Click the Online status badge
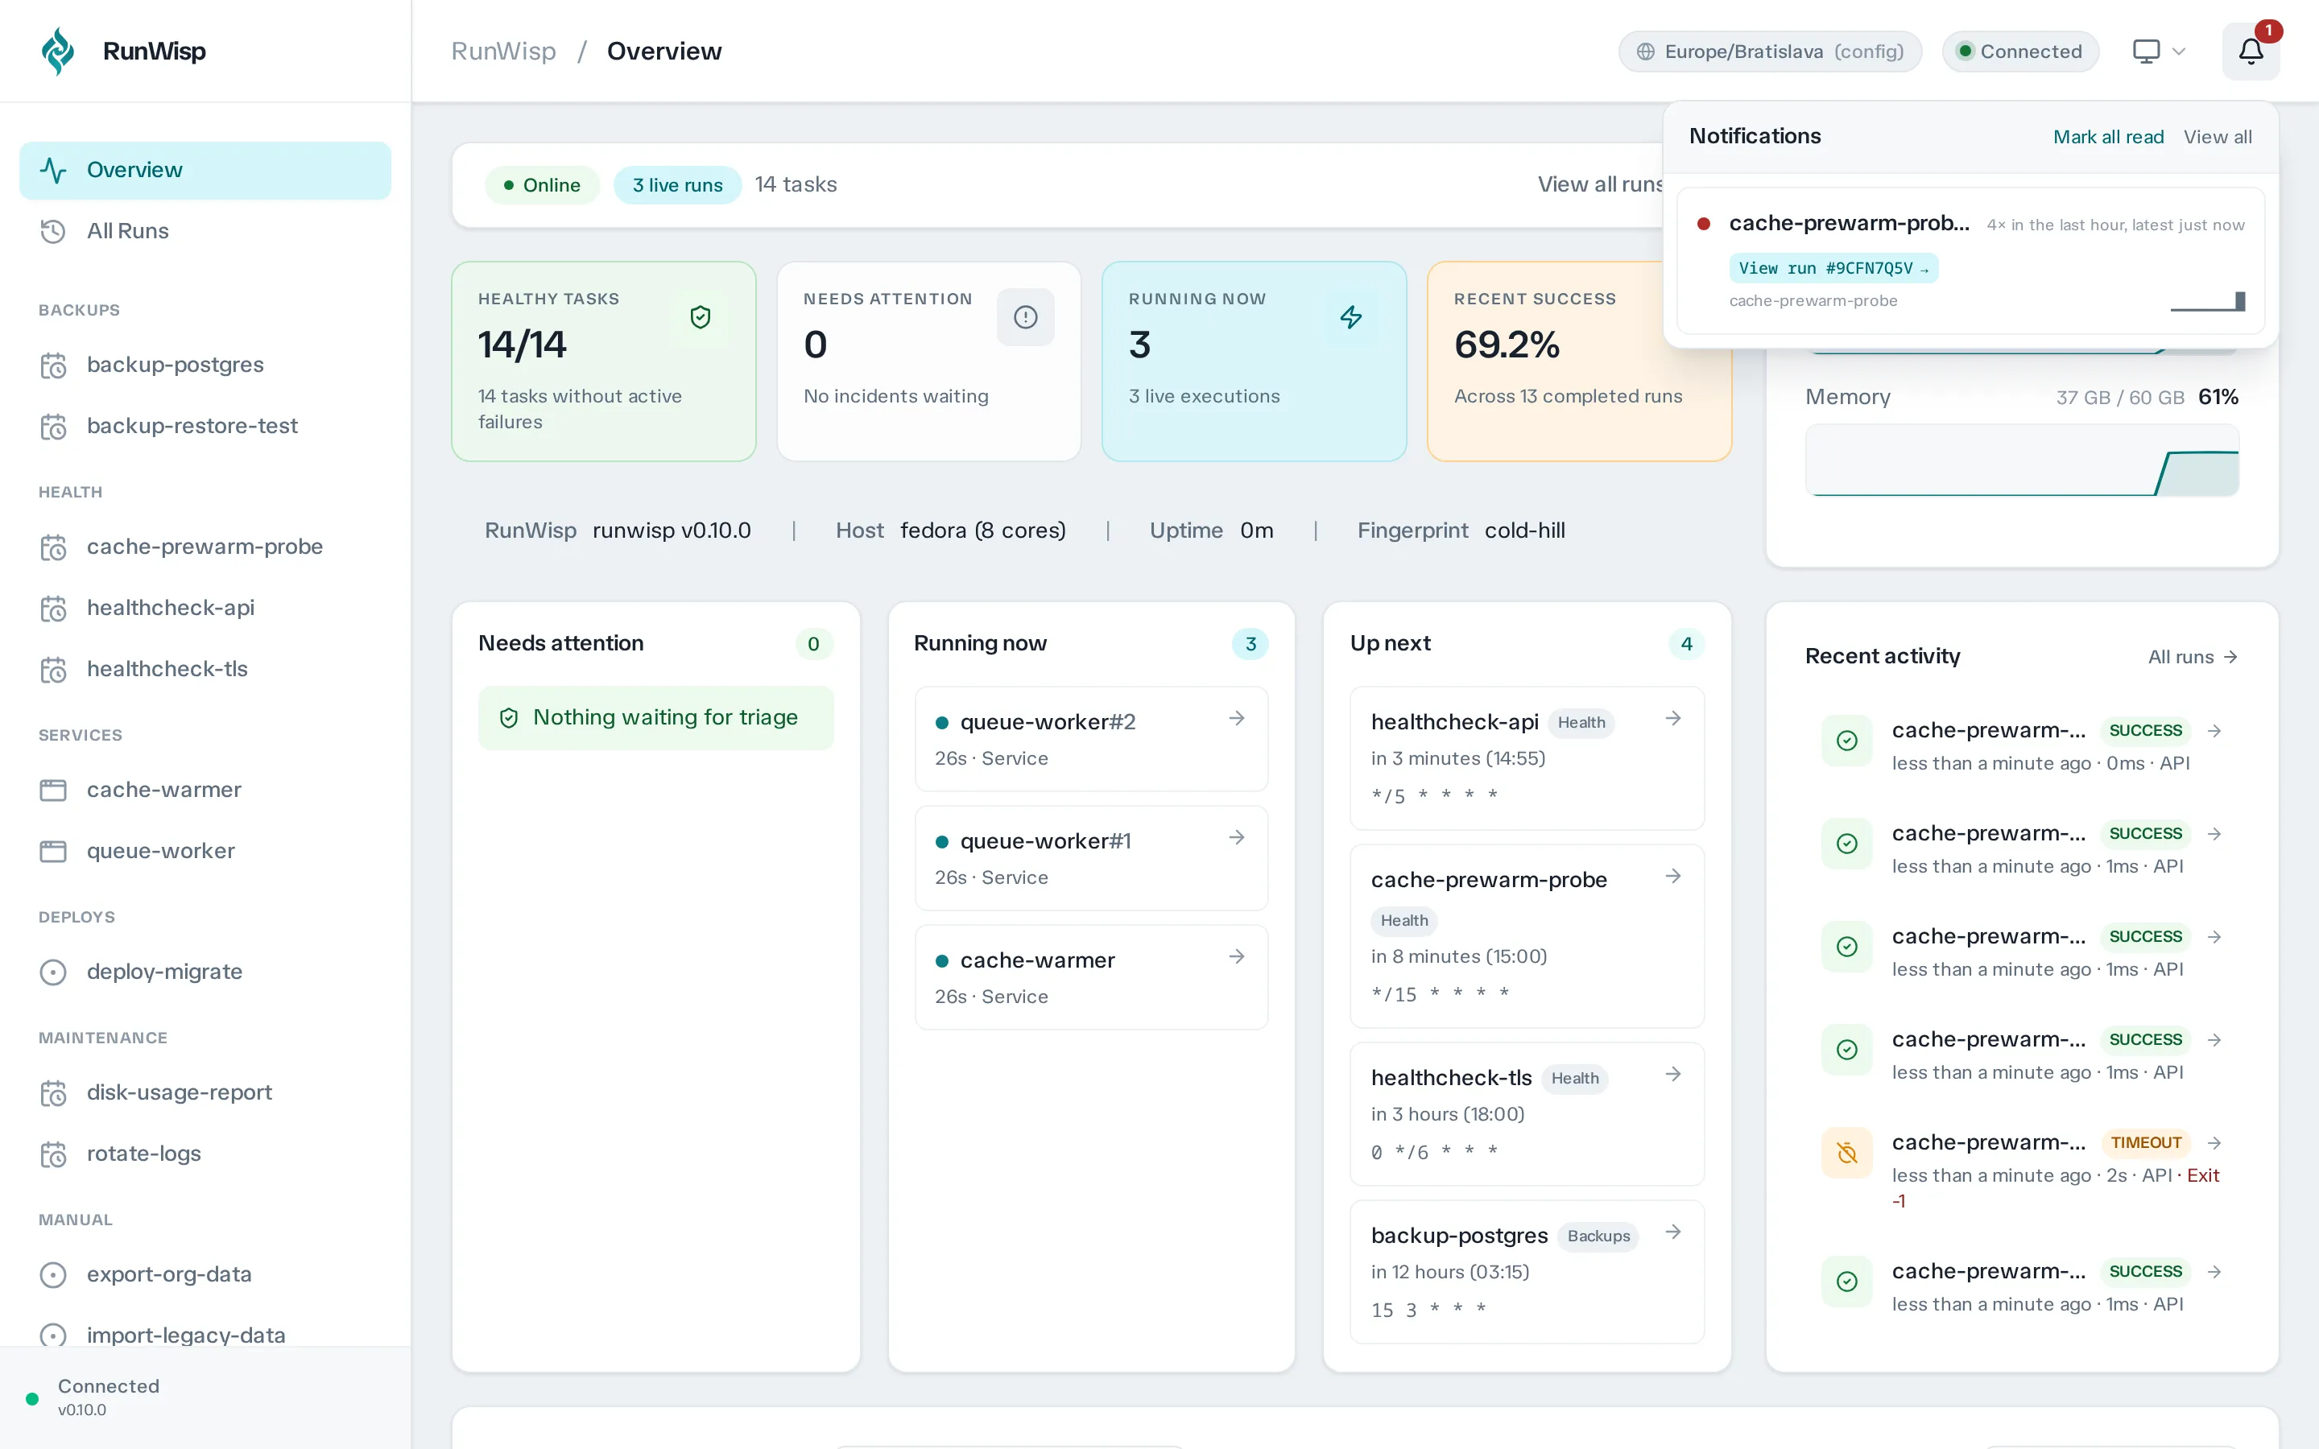The height and width of the screenshot is (1449, 2319). [x=543, y=185]
